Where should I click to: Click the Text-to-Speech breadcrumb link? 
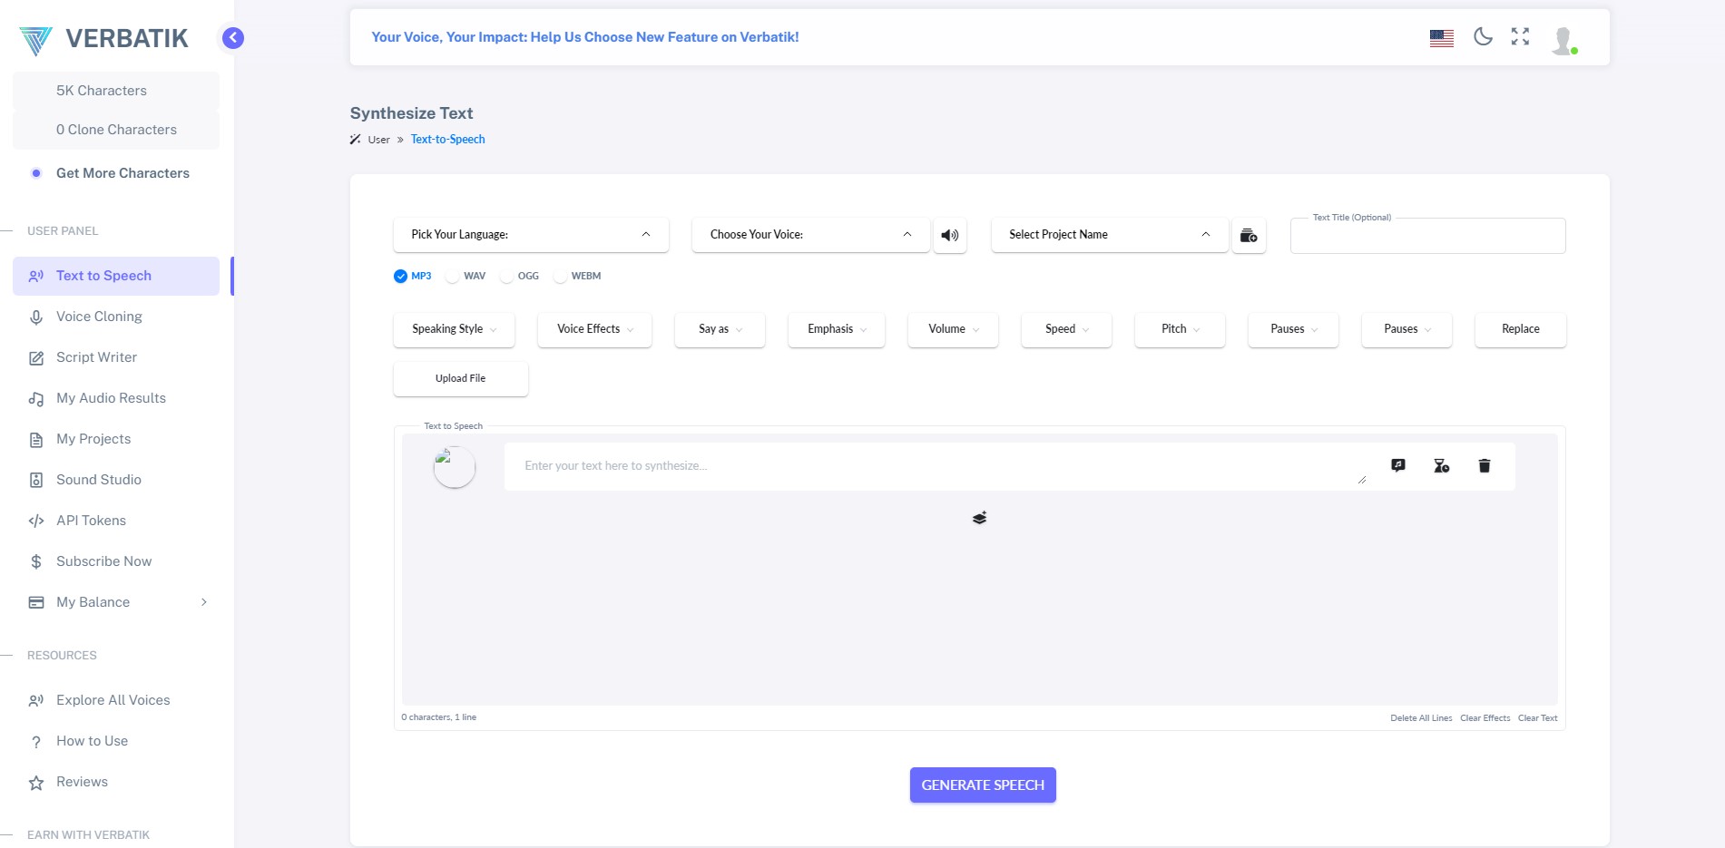click(x=447, y=140)
